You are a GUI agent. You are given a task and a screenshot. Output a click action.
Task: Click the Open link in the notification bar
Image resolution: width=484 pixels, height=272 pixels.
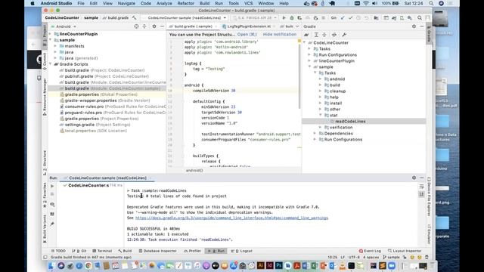(247, 35)
